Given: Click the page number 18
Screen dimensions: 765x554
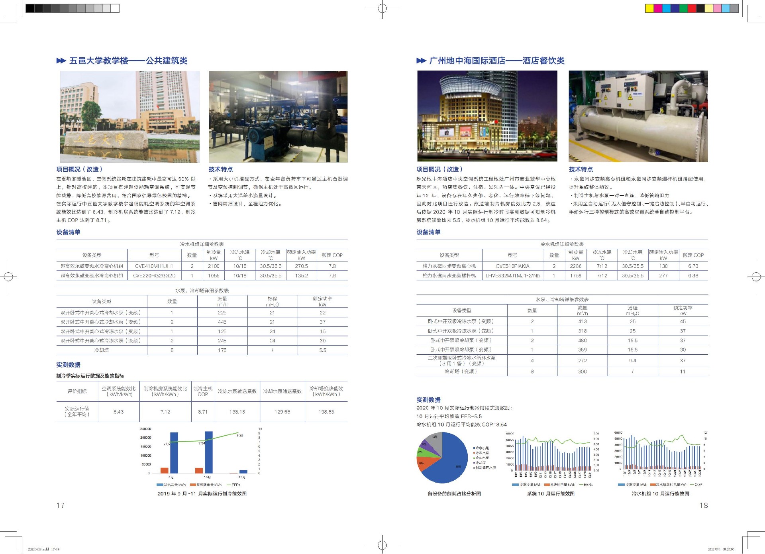Looking at the screenshot, I should (704, 505).
